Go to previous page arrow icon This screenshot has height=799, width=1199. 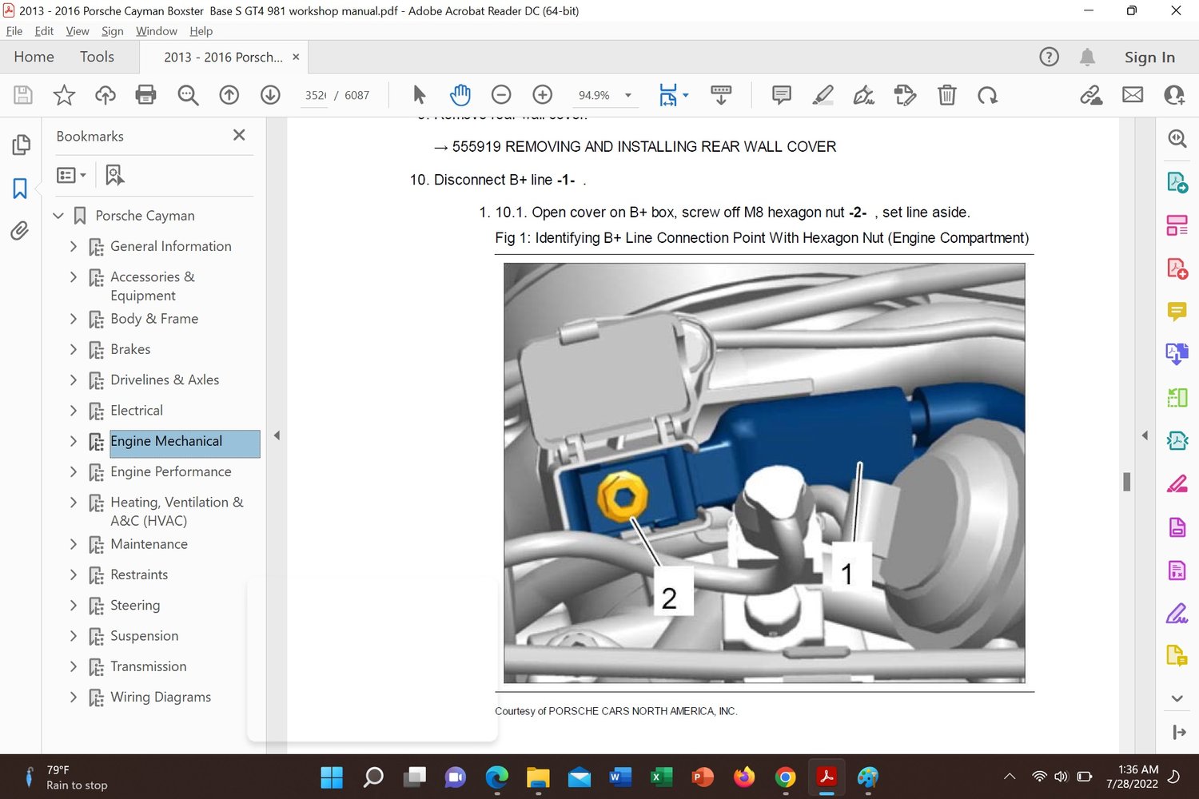pyautogui.click(x=229, y=95)
